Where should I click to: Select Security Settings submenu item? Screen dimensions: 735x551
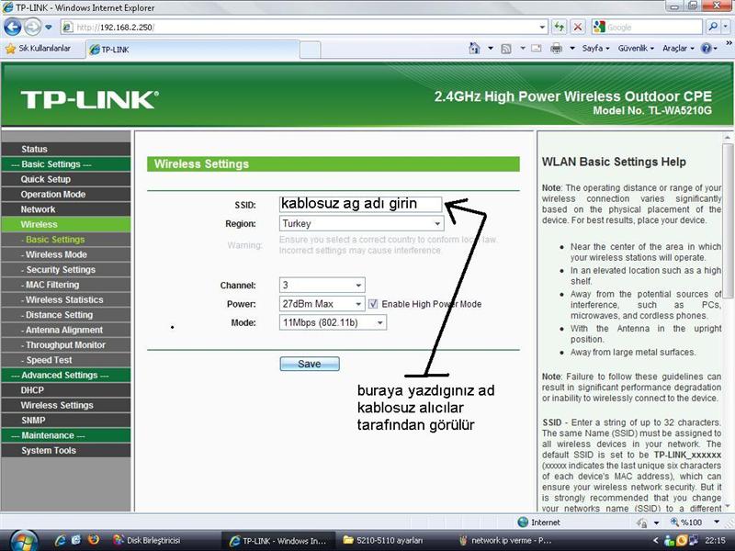[x=66, y=269]
